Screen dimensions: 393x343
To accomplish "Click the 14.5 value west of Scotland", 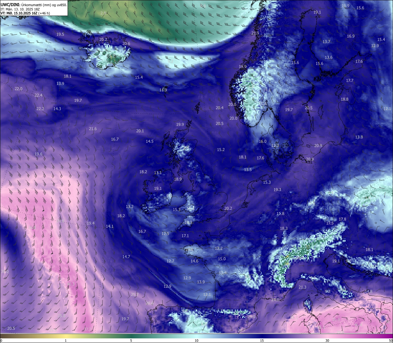I will [150, 142].
